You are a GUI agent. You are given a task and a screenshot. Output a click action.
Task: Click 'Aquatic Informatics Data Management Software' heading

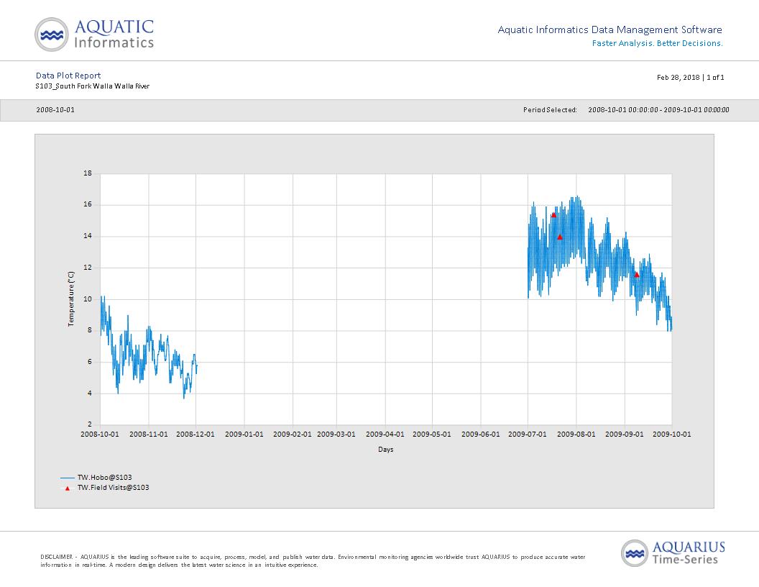pyautogui.click(x=610, y=29)
